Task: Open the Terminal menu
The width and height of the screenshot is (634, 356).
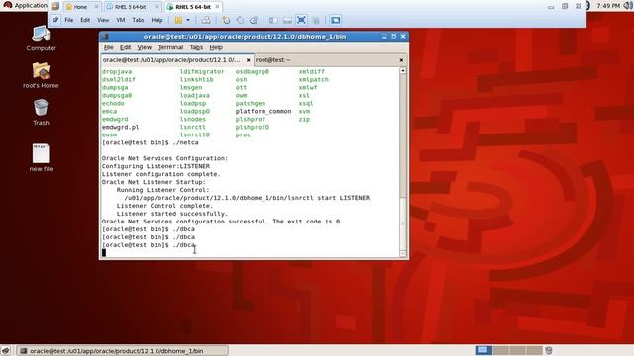Action: coord(170,47)
